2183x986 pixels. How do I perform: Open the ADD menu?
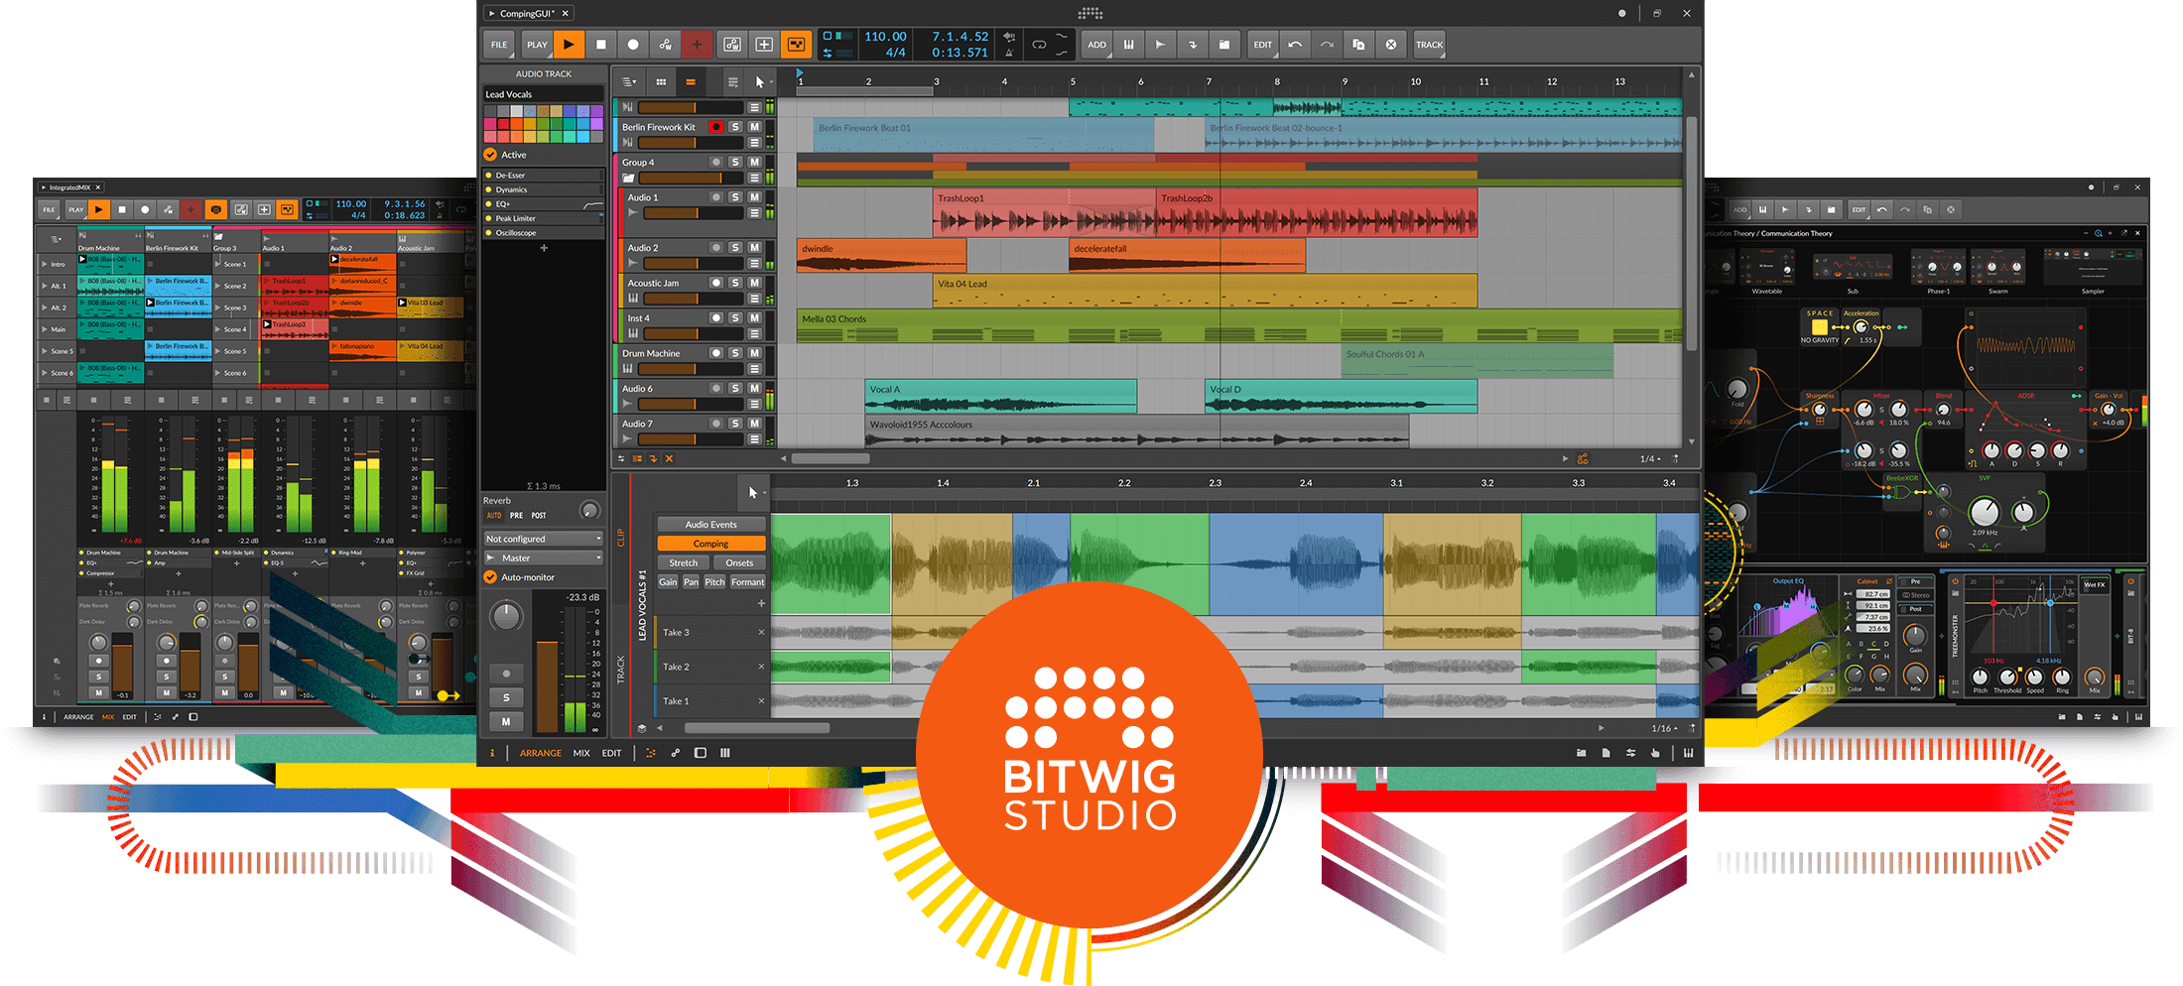[x=1096, y=45]
